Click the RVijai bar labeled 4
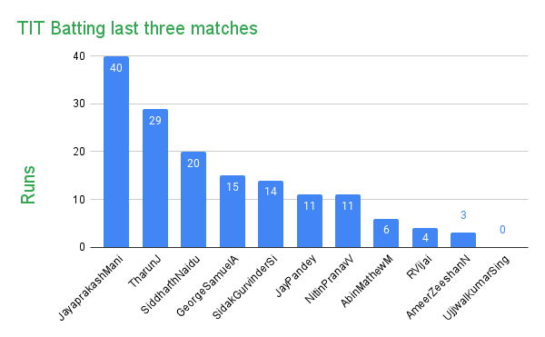The image size is (545, 337). pyautogui.click(x=425, y=238)
